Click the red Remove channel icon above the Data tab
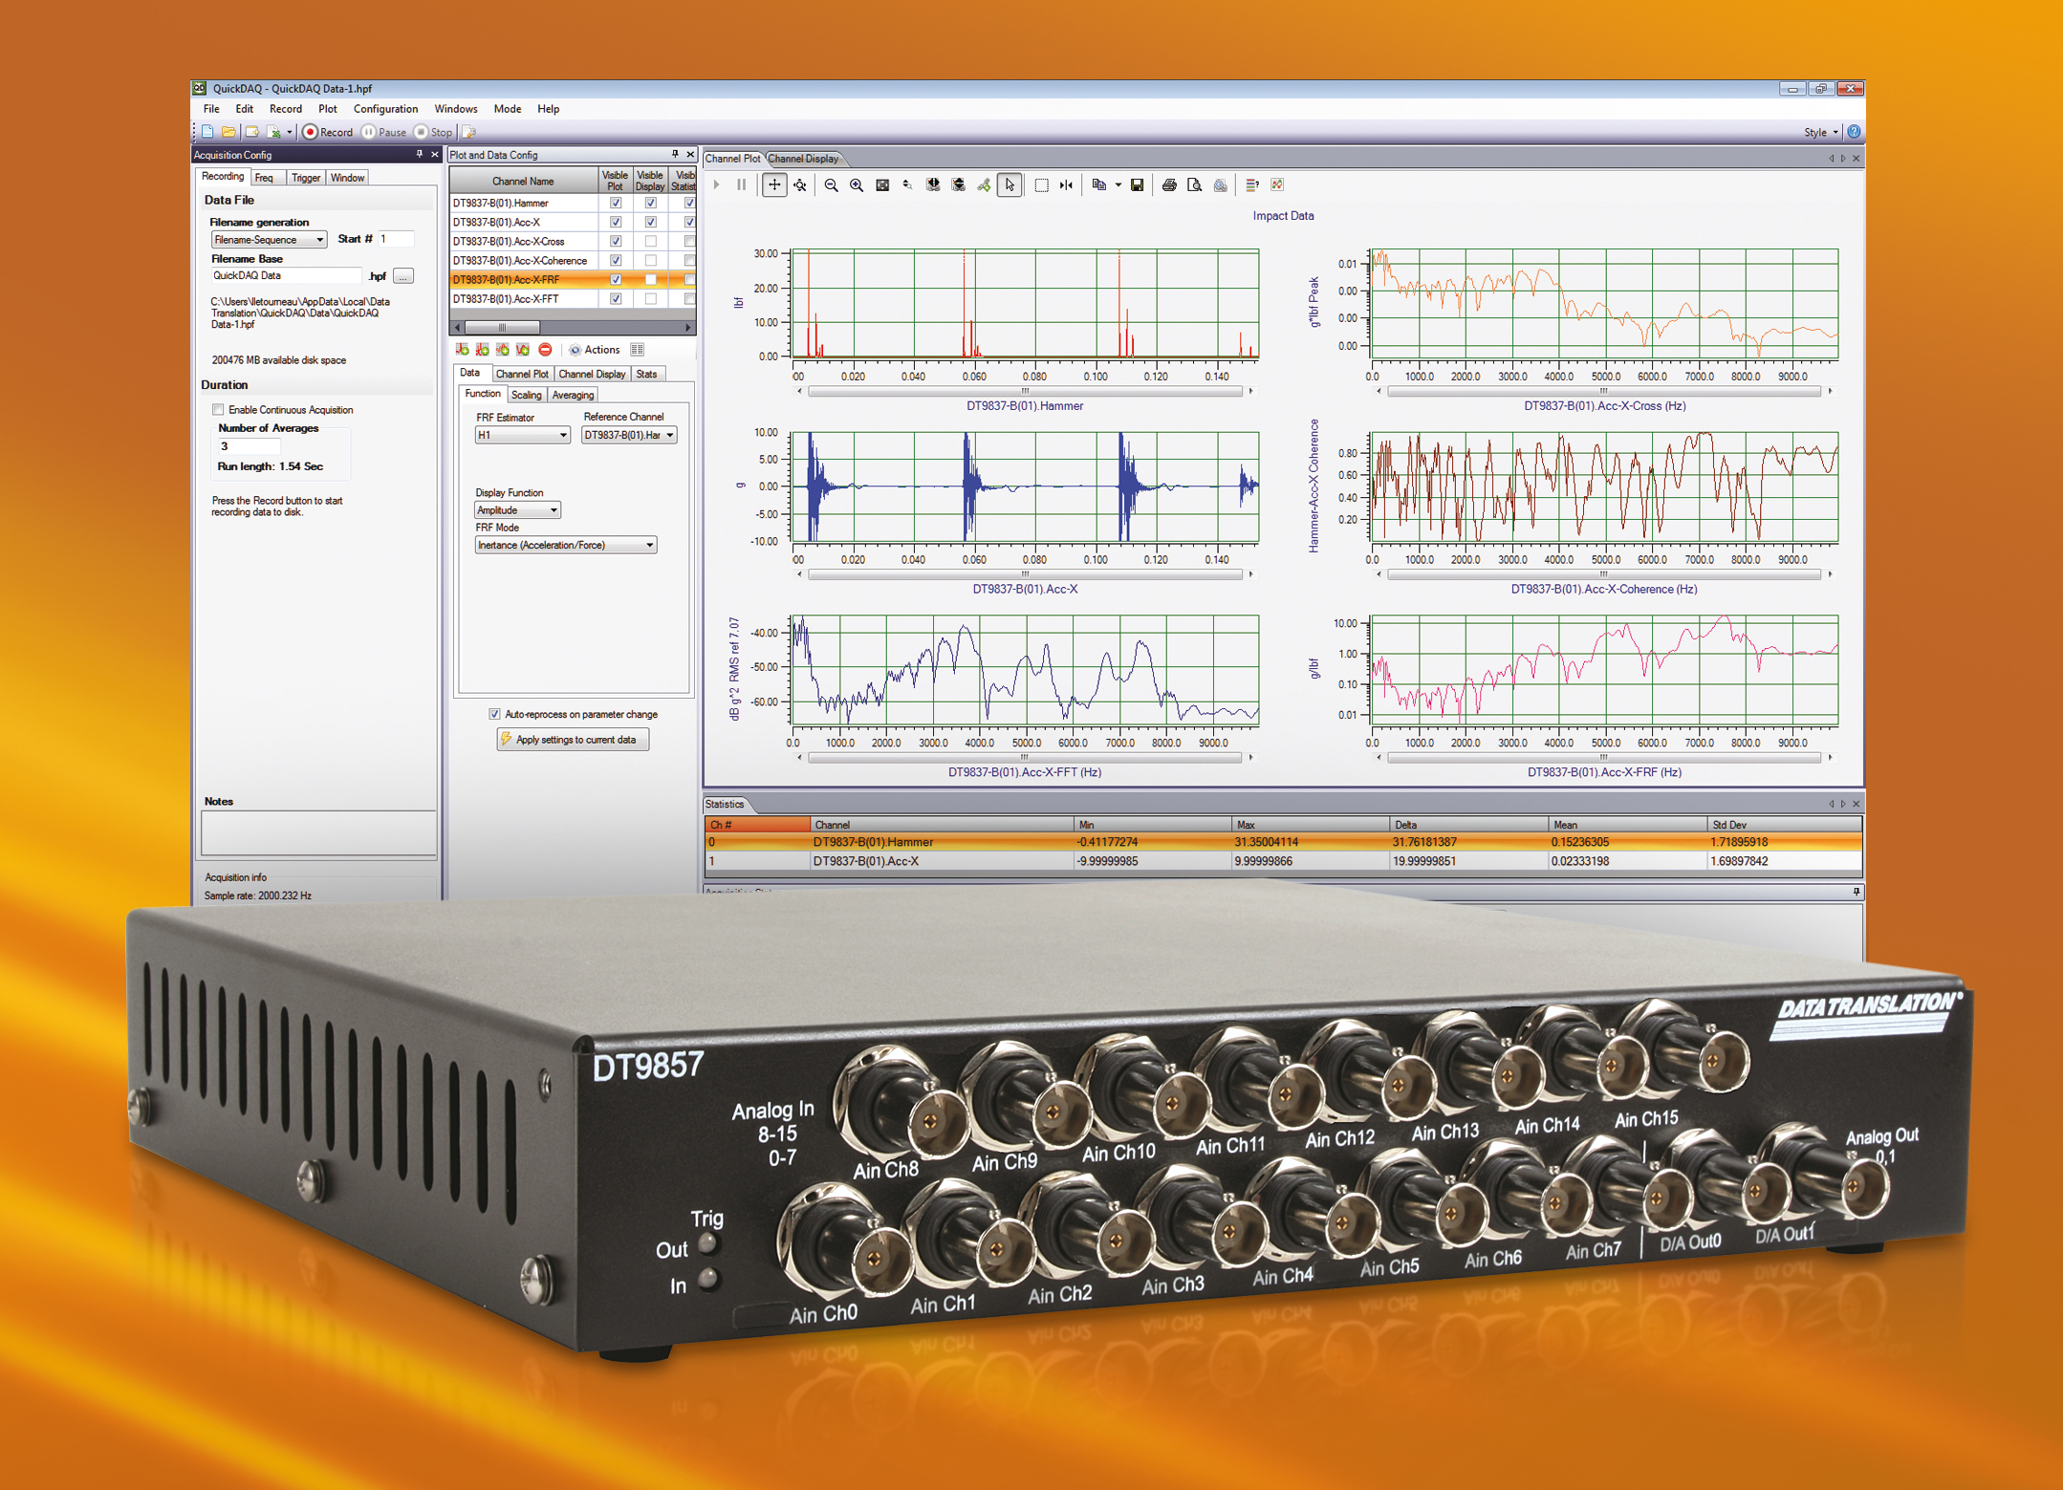The width and height of the screenshot is (2063, 1490). pos(545,350)
